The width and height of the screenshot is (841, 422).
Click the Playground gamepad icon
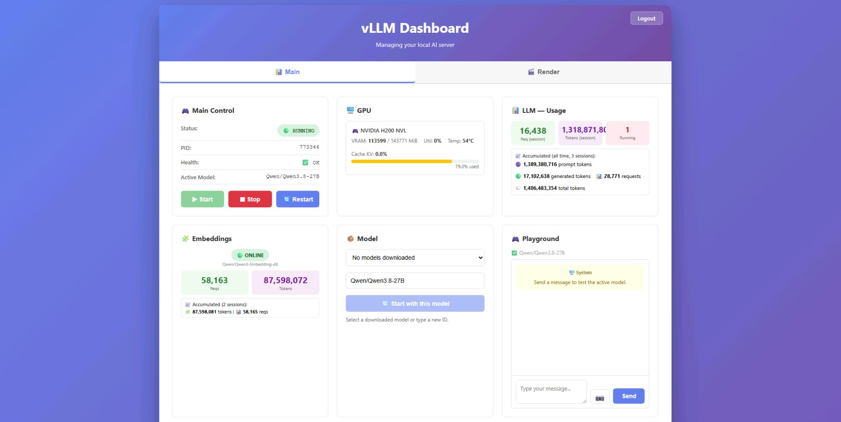click(x=516, y=239)
